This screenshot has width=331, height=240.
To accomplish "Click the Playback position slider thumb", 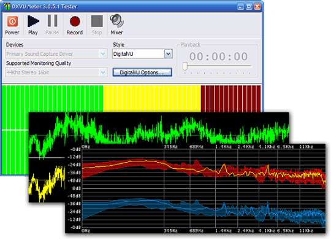I will pos(185,66).
